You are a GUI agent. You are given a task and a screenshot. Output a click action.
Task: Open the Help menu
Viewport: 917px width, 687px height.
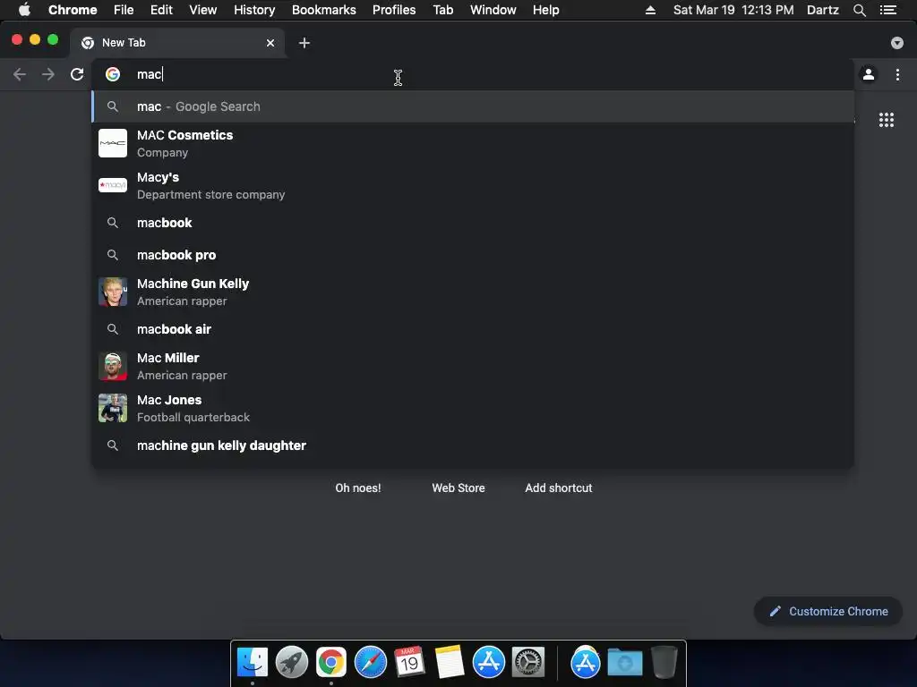tap(545, 10)
